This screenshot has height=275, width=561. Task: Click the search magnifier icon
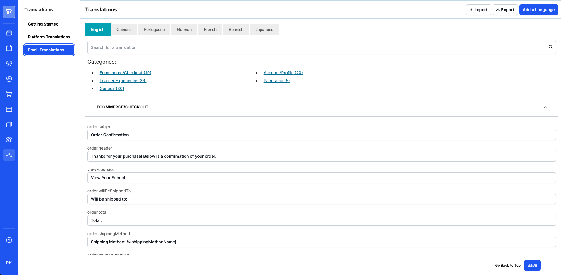point(550,47)
